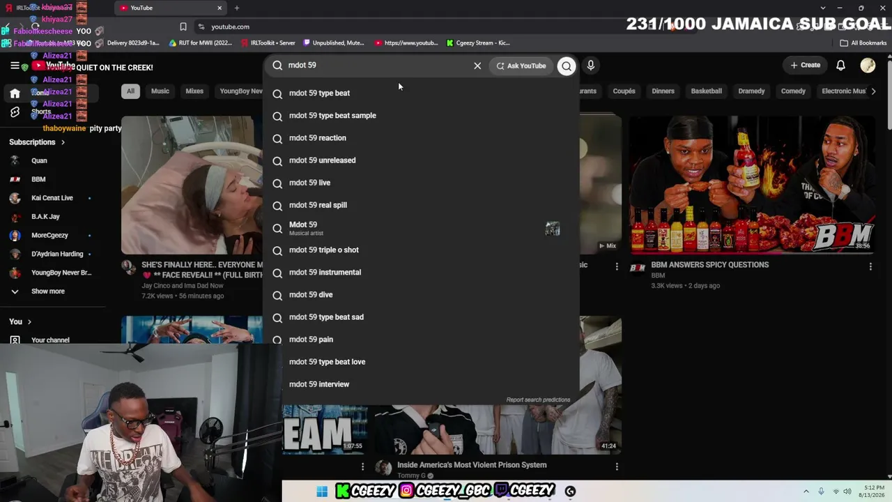Open Wi-Fi network settings in tray
The image size is (892, 502).
836,492
